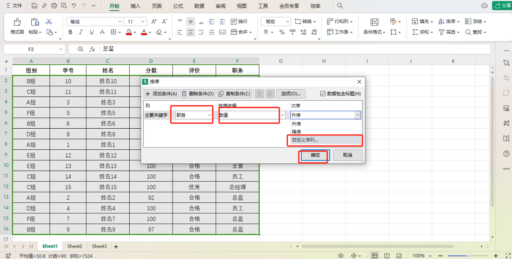
Task: Click the fill color bucket swatch
Action: coord(129,32)
